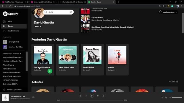
Task: Click into the search field containing david
Action: pyautogui.click(x=58, y=12)
